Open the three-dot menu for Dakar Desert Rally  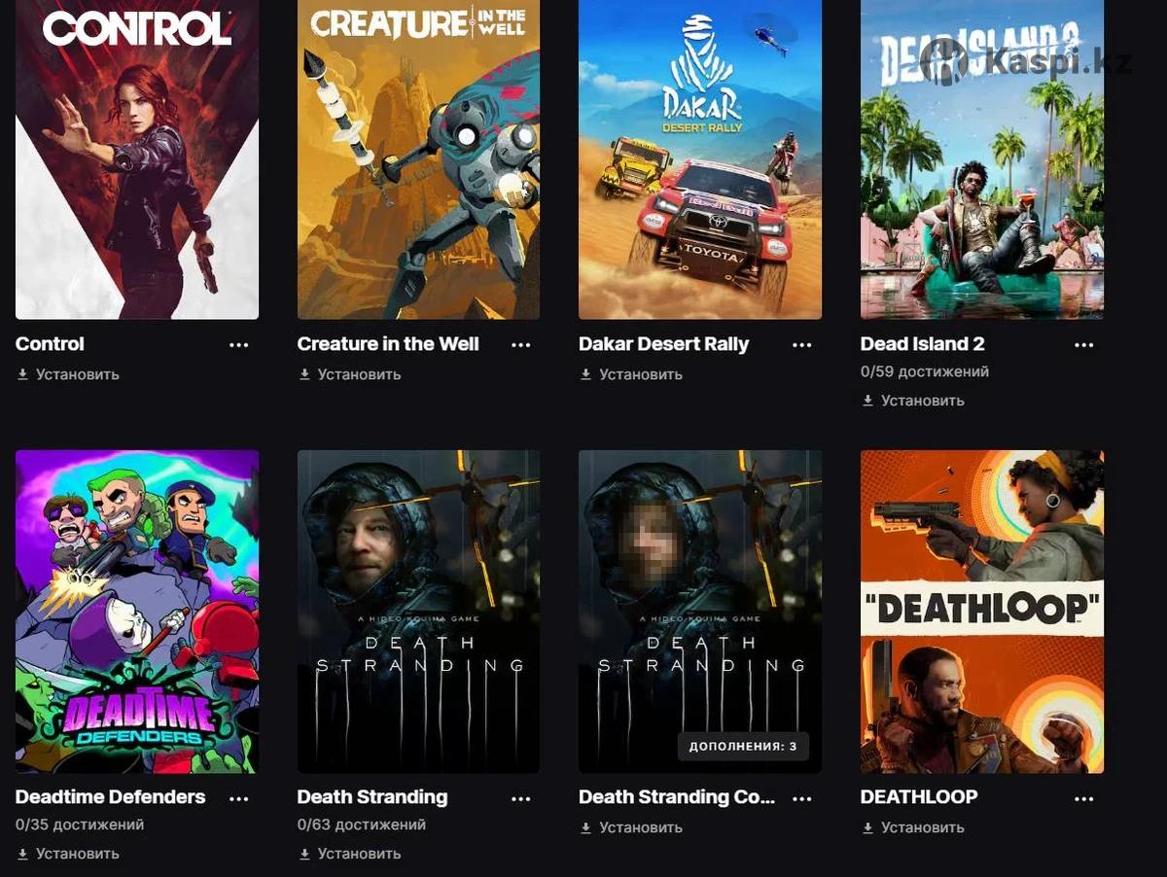click(x=802, y=345)
